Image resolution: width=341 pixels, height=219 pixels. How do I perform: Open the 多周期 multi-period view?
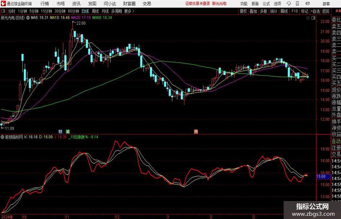[117, 11]
